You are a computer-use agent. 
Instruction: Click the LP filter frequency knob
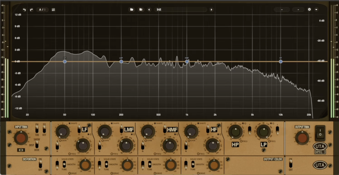[264, 132]
